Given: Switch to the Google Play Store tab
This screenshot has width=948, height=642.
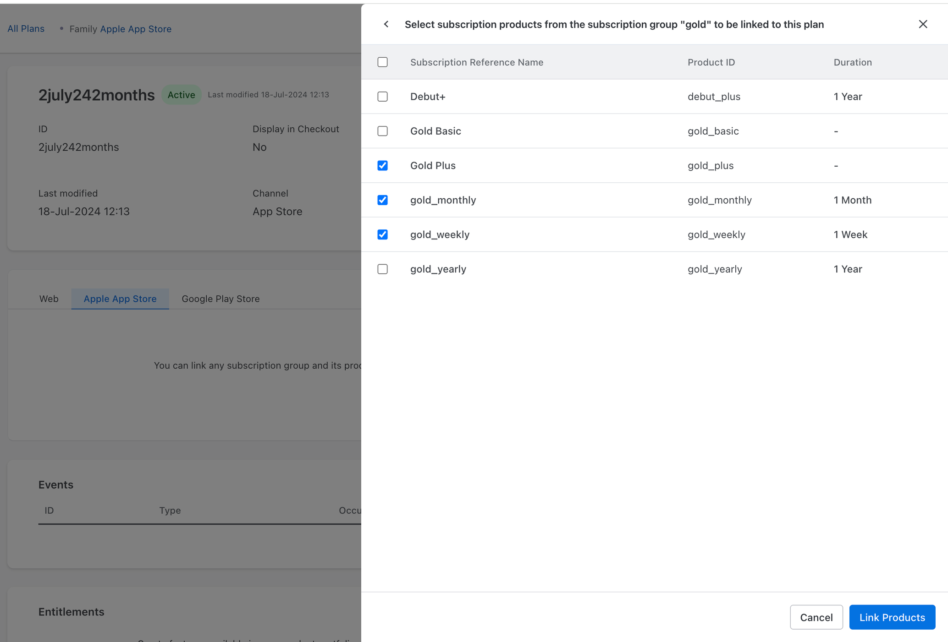Looking at the screenshot, I should 220,299.
